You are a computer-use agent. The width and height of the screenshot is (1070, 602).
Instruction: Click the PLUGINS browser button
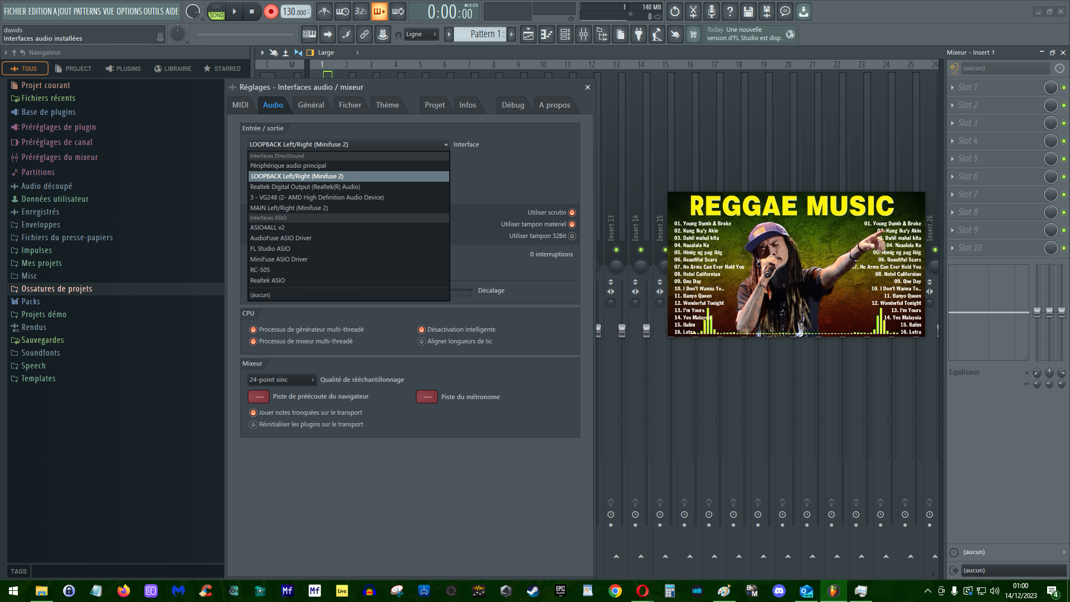pyautogui.click(x=123, y=69)
